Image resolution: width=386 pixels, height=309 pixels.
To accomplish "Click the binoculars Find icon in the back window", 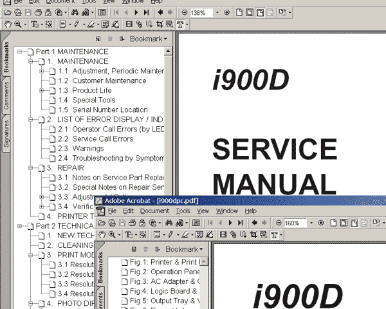I will point(75,12).
